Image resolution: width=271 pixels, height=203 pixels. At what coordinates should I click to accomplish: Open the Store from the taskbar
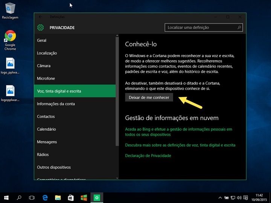click(x=71, y=198)
